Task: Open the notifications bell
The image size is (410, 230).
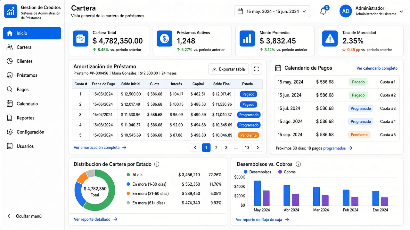Action: [x=323, y=11]
